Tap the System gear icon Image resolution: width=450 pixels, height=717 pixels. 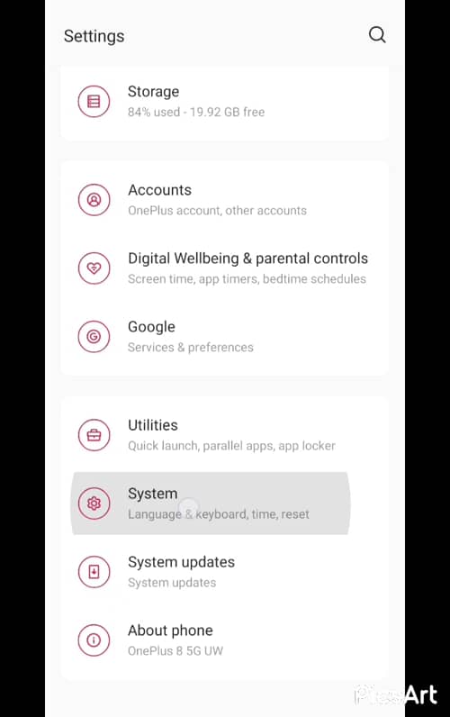pyautogui.click(x=94, y=504)
